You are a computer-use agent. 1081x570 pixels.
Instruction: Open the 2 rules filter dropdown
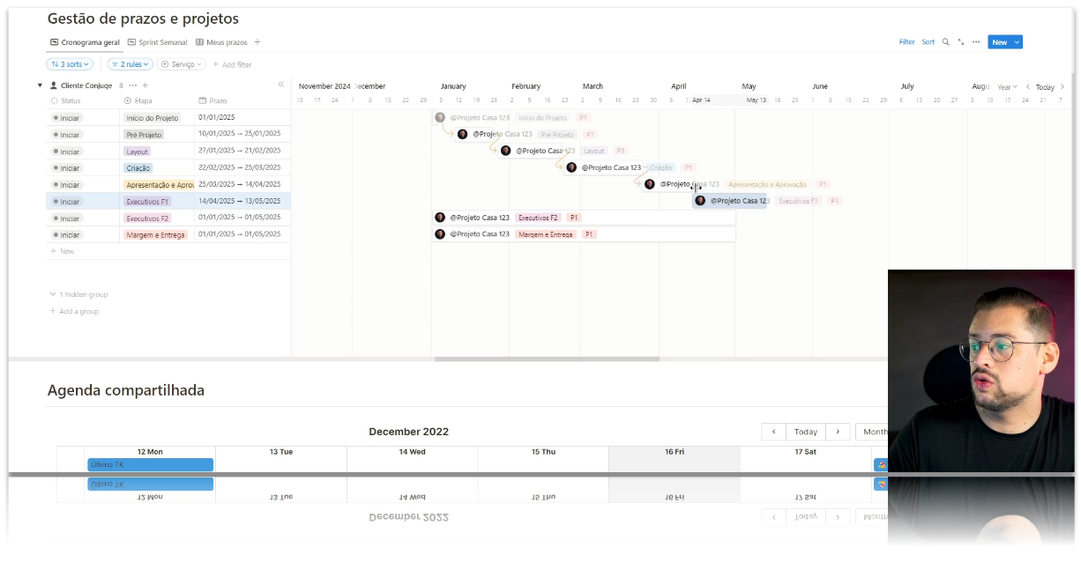(x=130, y=64)
